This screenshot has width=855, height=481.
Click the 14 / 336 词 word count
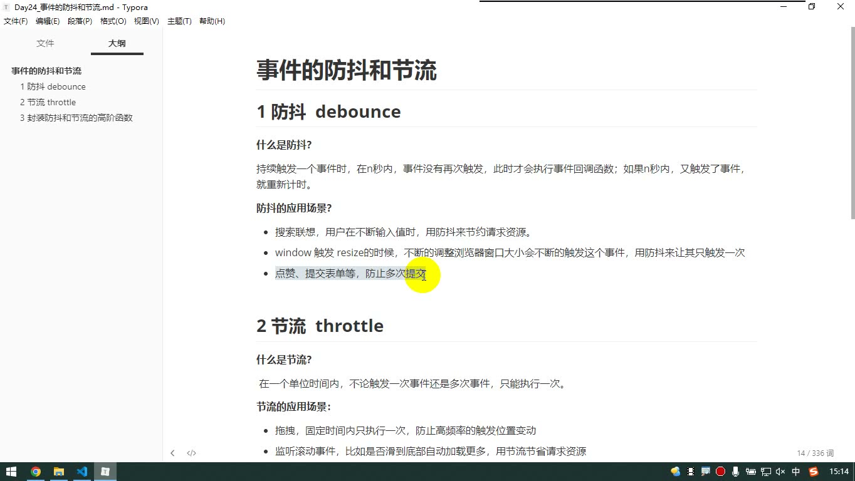click(816, 453)
